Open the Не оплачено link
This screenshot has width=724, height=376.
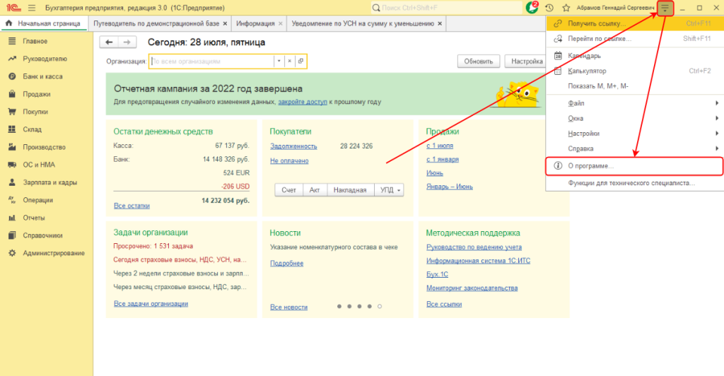(x=289, y=161)
